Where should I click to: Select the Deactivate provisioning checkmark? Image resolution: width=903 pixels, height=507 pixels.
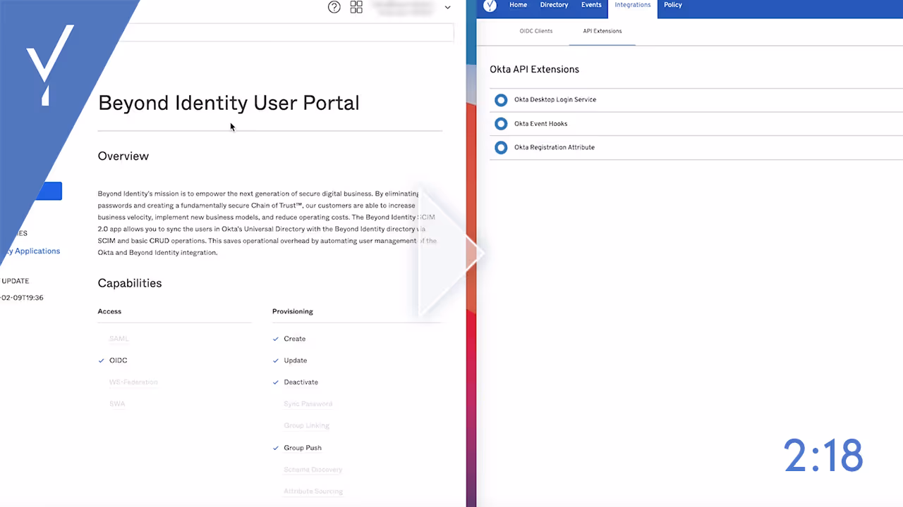276,382
